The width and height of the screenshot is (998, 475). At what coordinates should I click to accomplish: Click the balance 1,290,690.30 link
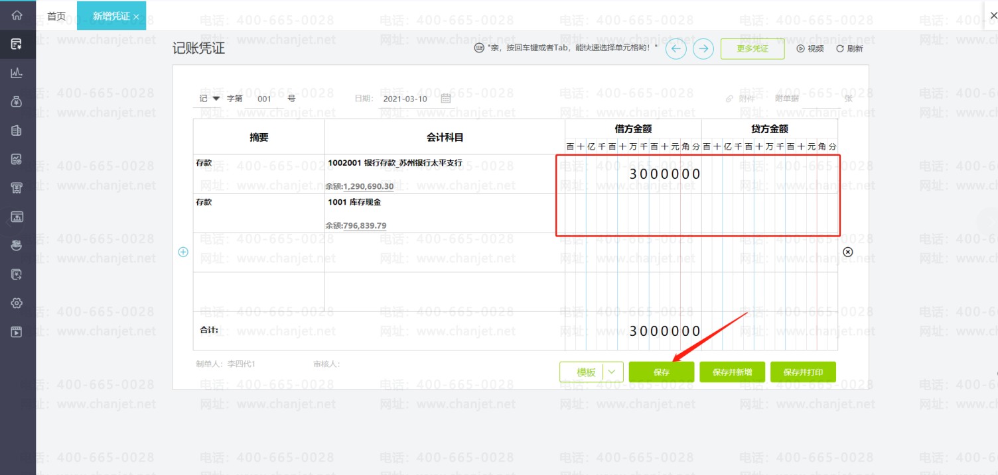(368, 186)
